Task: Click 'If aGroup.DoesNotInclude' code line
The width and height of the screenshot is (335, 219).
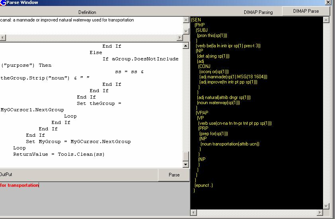Action: tap(140, 59)
